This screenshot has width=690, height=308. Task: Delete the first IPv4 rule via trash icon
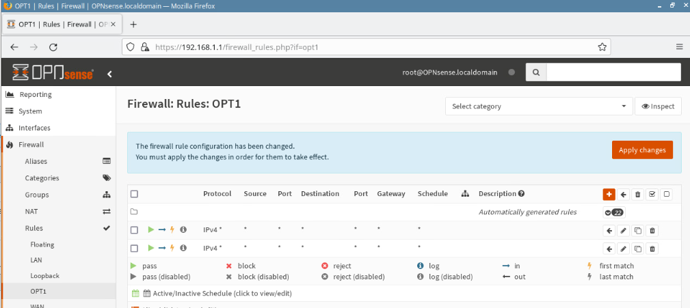[652, 231]
